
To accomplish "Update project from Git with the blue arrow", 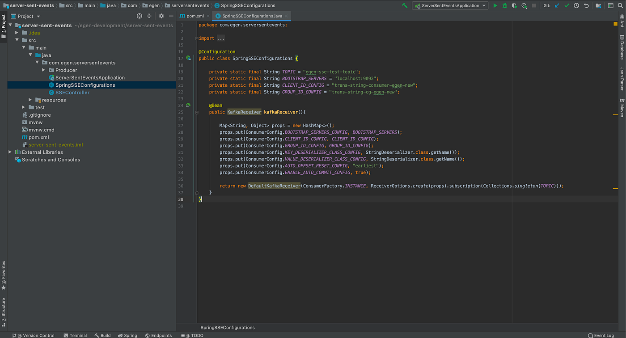I will point(557,5).
